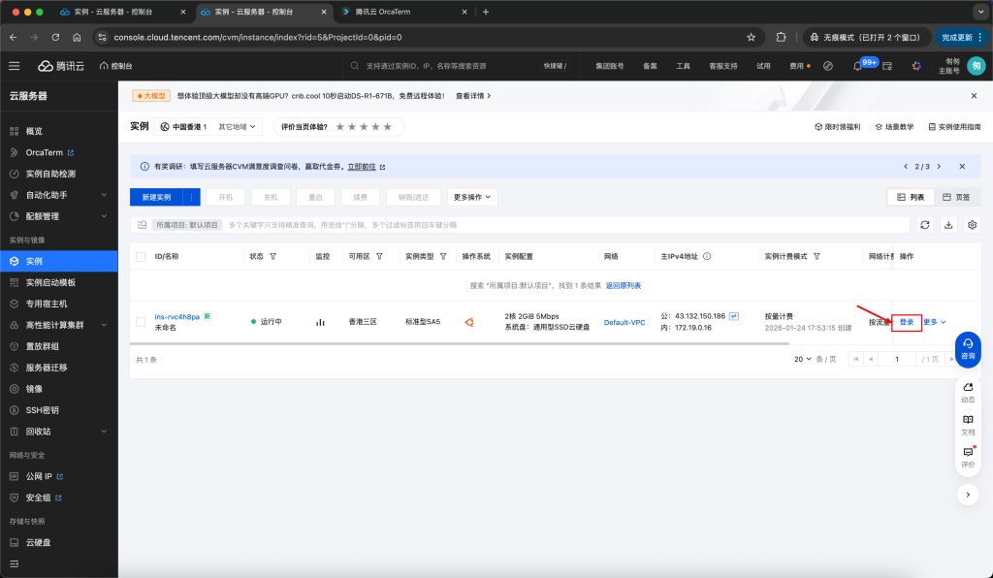The width and height of the screenshot is (993, 578).
Task: Click the refresh icon above the instance list
Action: pyautogui.click(x=924, y=225)
